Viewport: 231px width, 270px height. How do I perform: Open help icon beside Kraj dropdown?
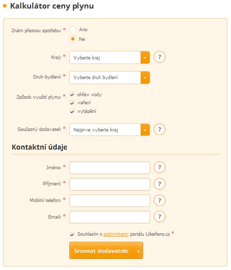159,57
